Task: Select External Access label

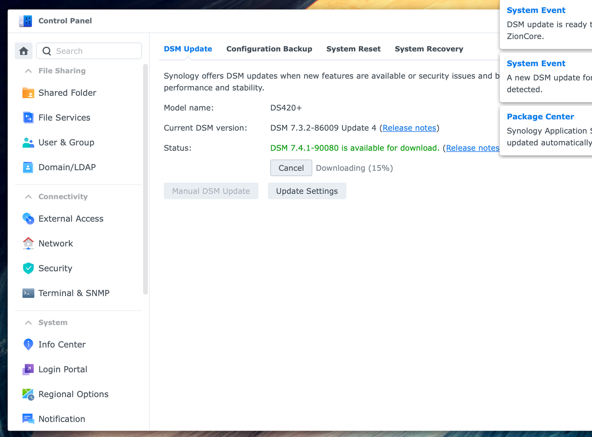Action: [71, 218]
